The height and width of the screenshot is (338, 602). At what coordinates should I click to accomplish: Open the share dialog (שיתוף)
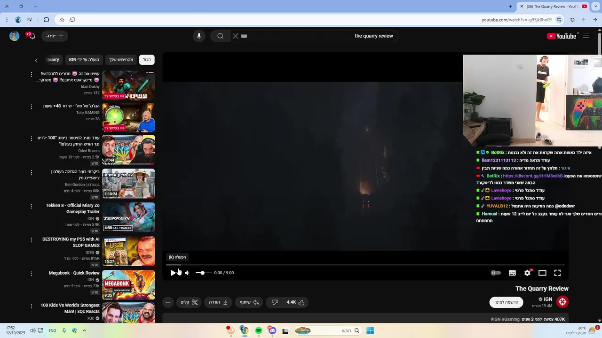pyautogui.click(x=249, y=302)
